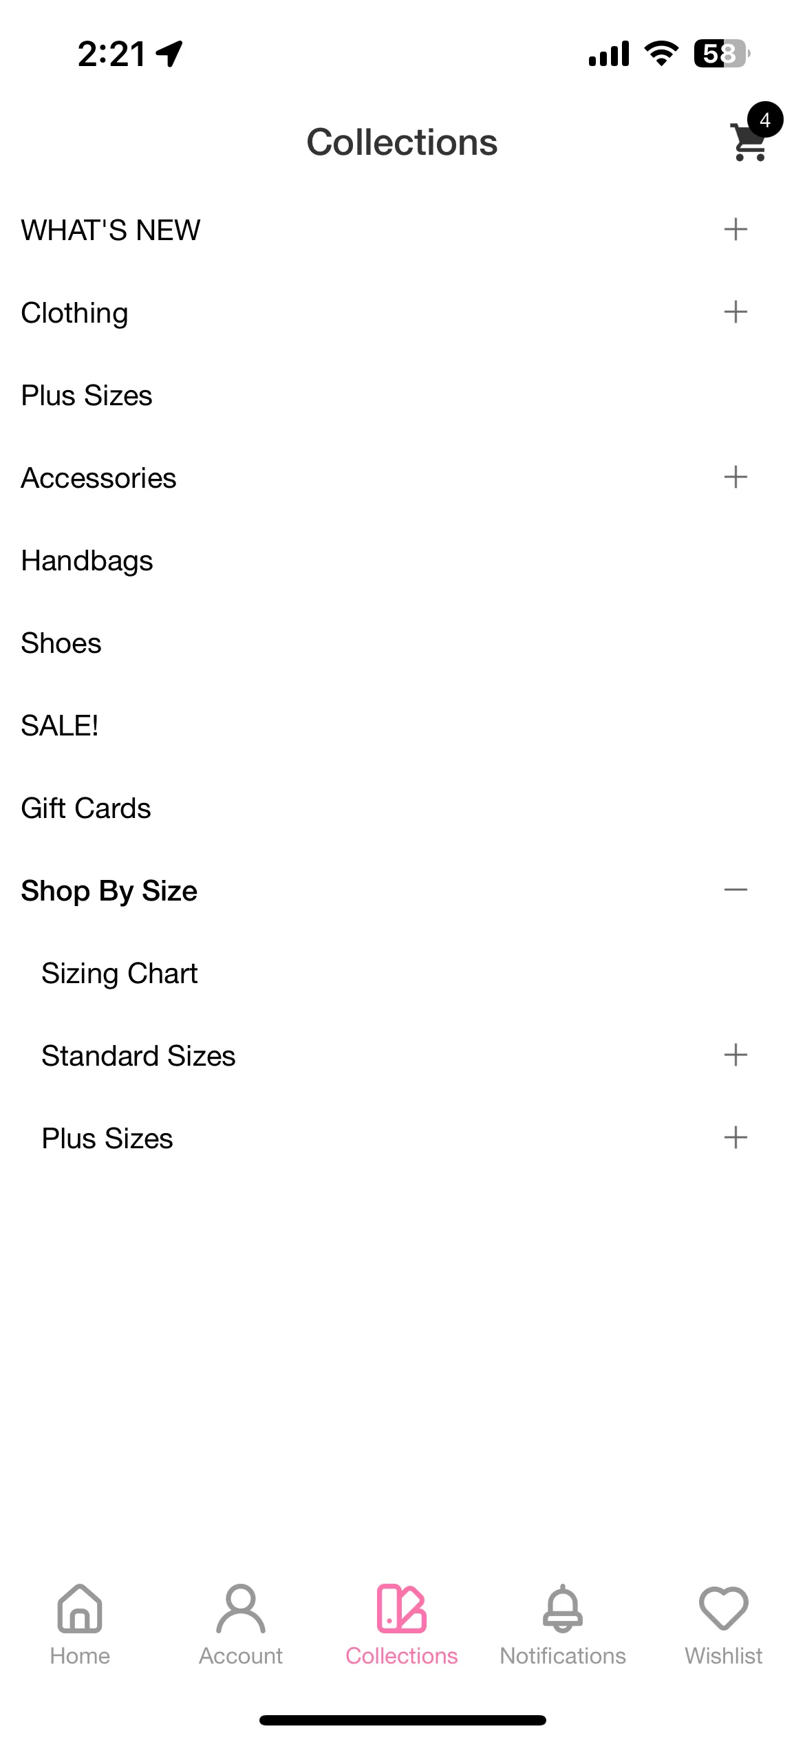Open the Account person icon
805x1742 pixels.
pyautogui.click(x=241, y=1609)
